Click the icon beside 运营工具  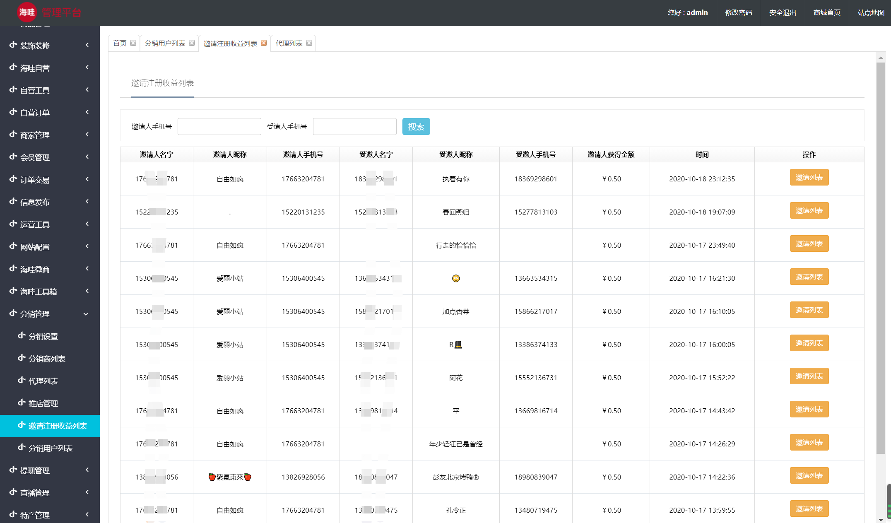click(13, 224)
